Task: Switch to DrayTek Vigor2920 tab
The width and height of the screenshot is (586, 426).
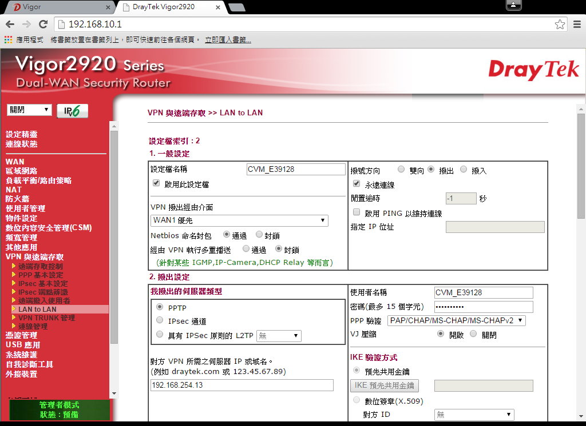Action: tap(170, 7)
